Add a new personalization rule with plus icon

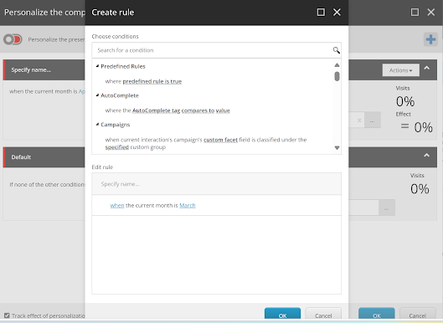tap(430, 39)
